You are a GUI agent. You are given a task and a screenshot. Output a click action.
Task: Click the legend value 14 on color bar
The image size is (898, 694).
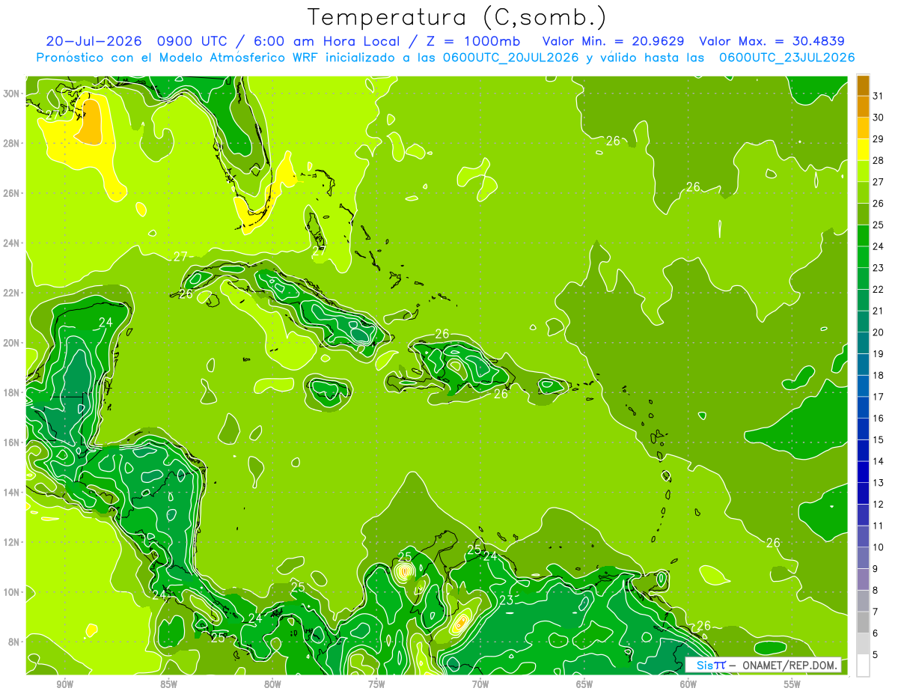[879, 461]
